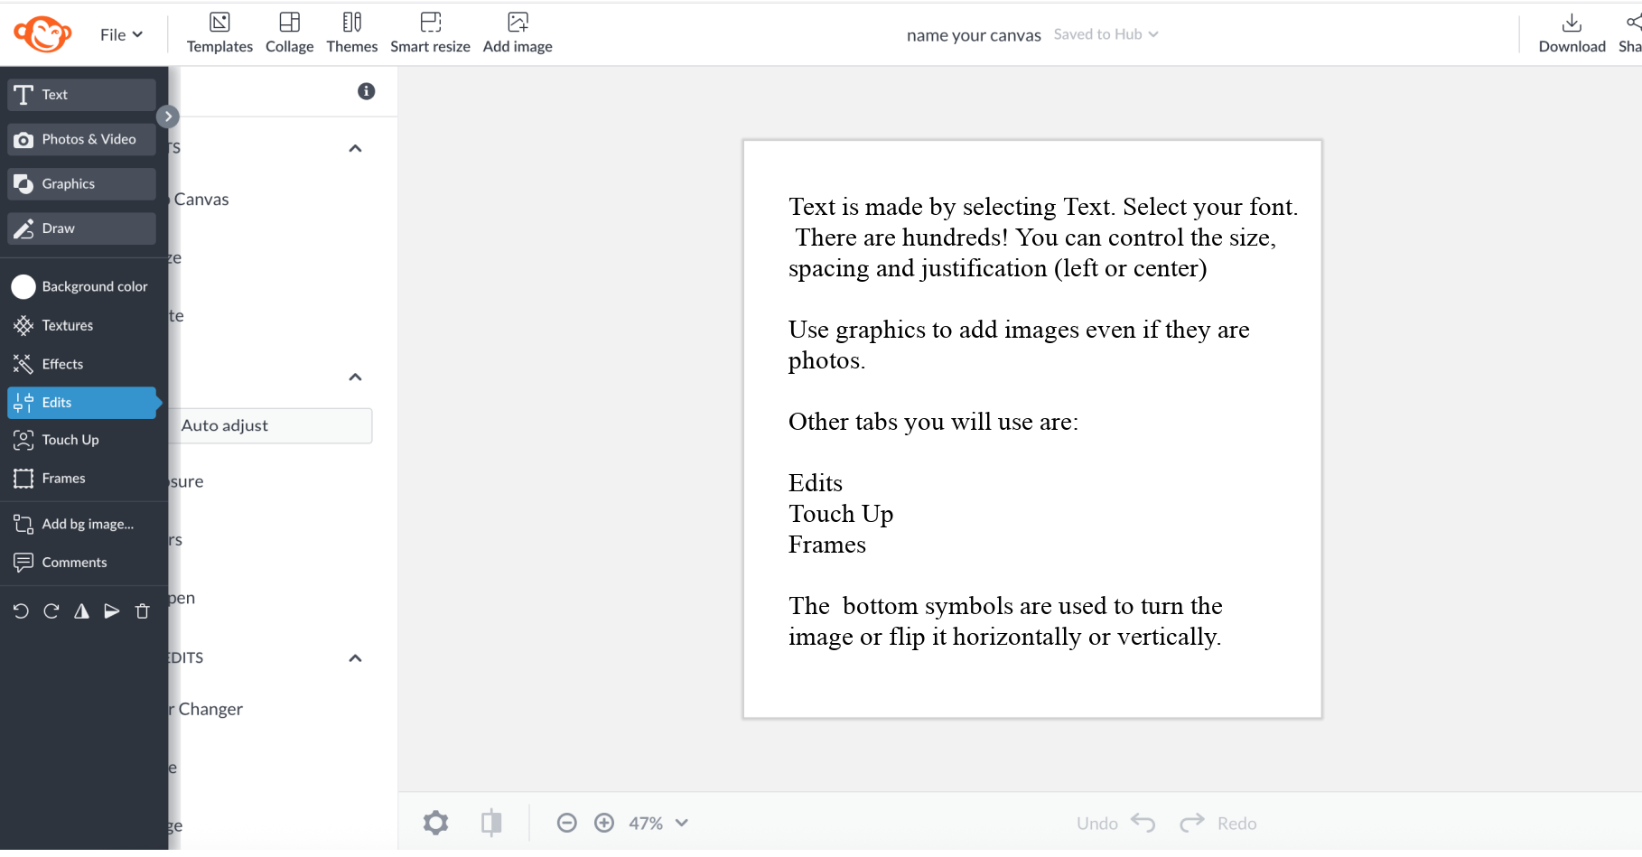
Task: Open the File menu dropdown
Action: click(121, 34)
